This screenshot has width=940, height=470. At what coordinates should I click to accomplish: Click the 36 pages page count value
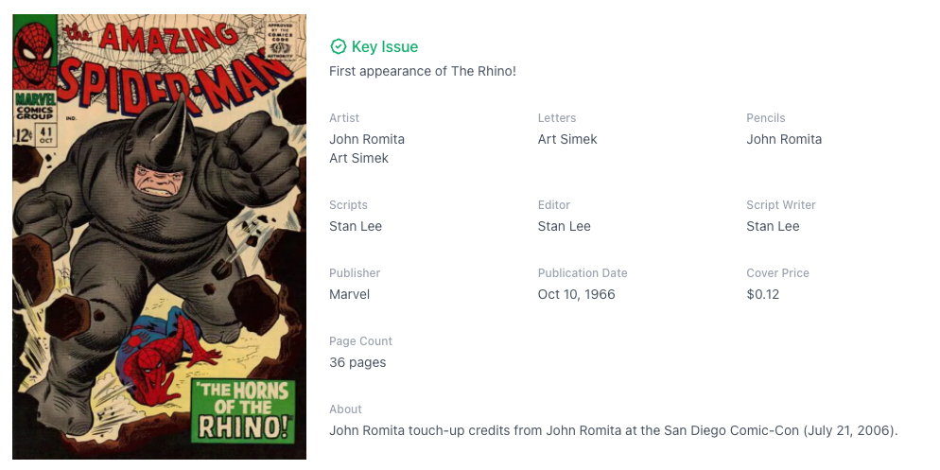pyautogui.click(x=357, y=362)
